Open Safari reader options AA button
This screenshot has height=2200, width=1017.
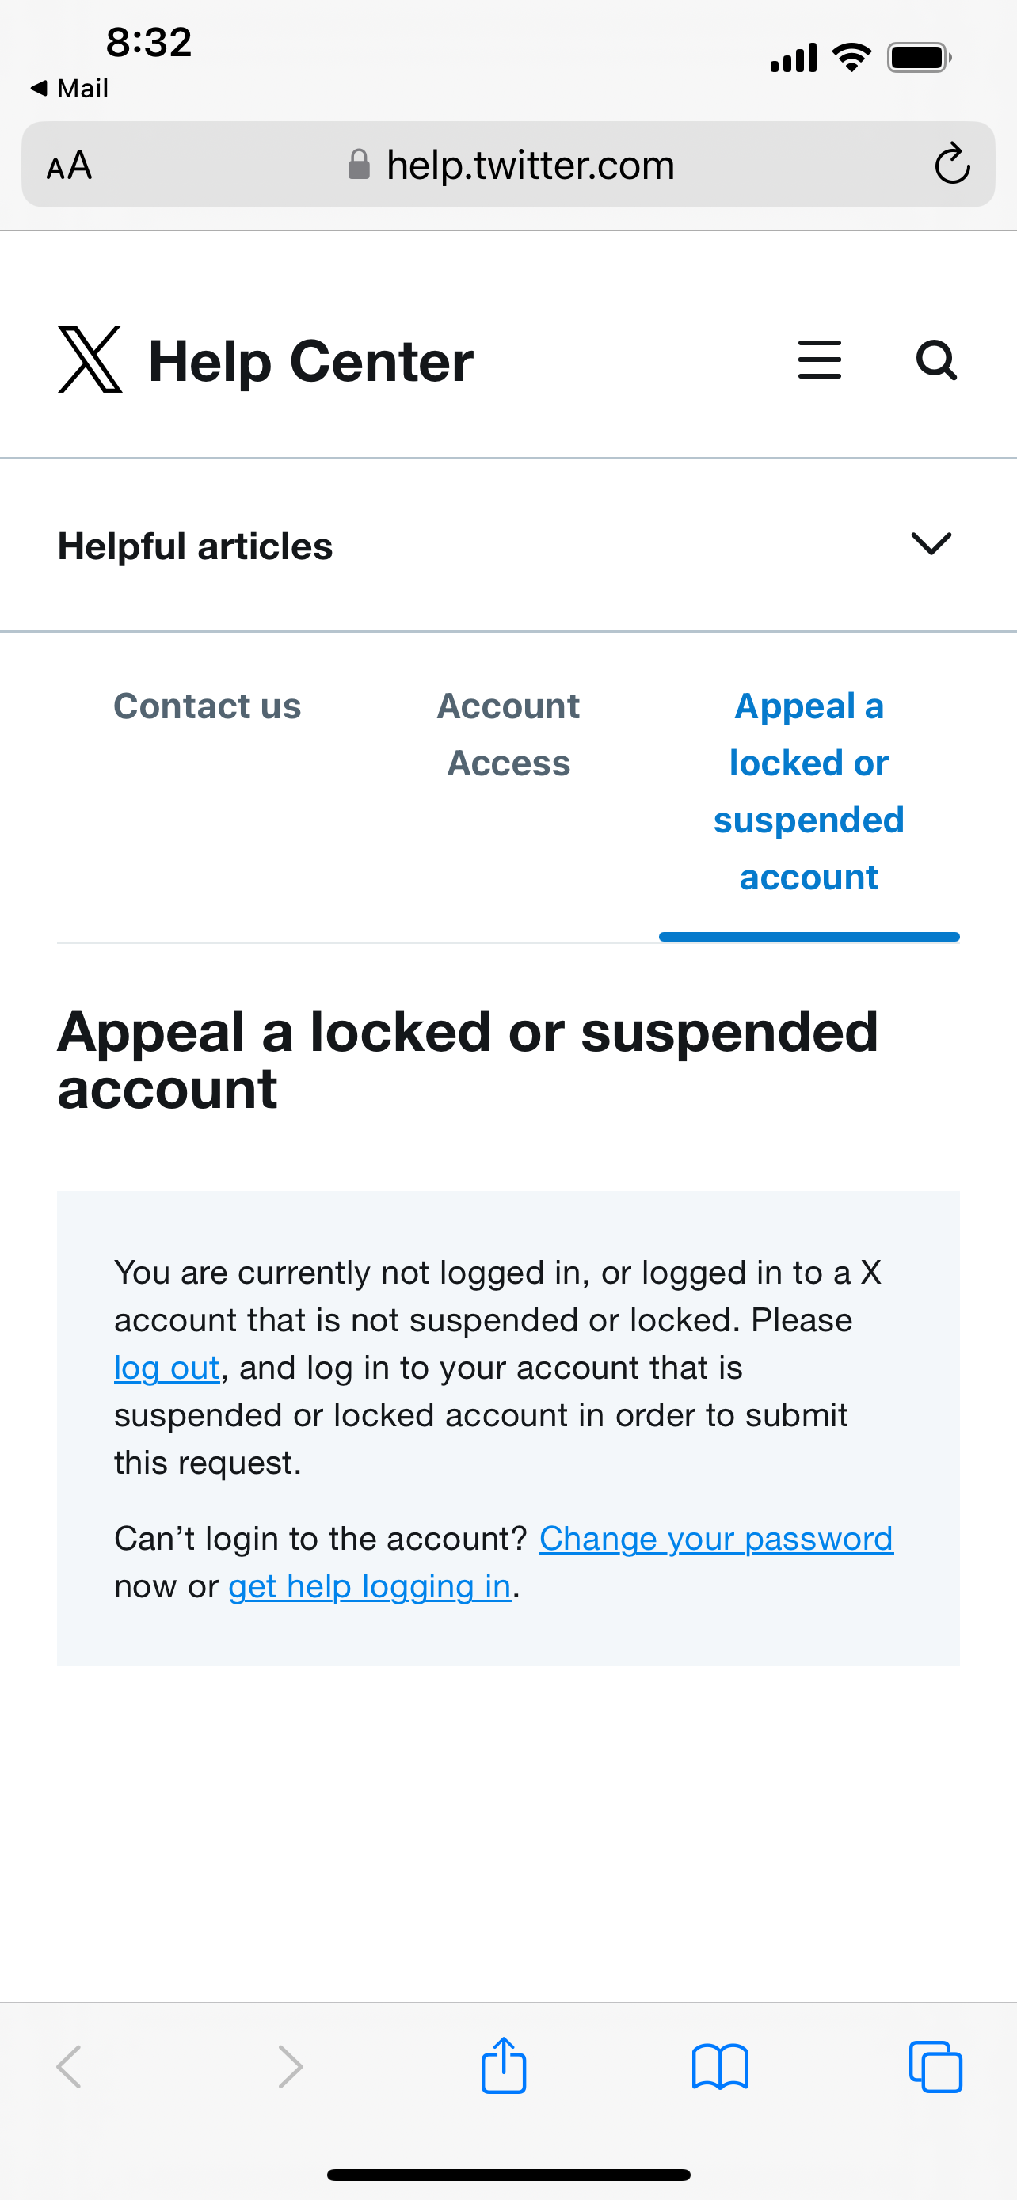[x=69, y=165]
